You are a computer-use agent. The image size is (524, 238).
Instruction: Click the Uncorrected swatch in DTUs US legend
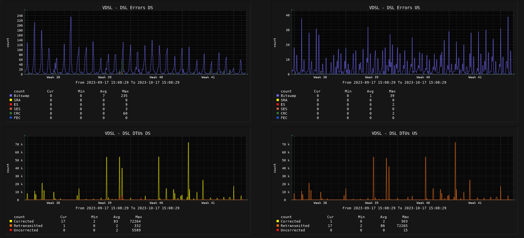tap(278, 230)
